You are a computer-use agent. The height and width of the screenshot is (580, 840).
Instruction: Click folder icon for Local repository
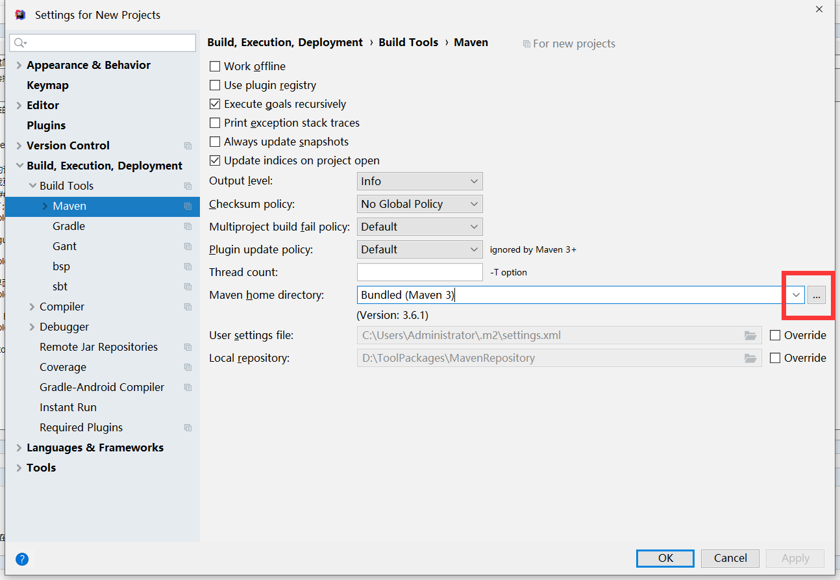(x=750, y=358)
